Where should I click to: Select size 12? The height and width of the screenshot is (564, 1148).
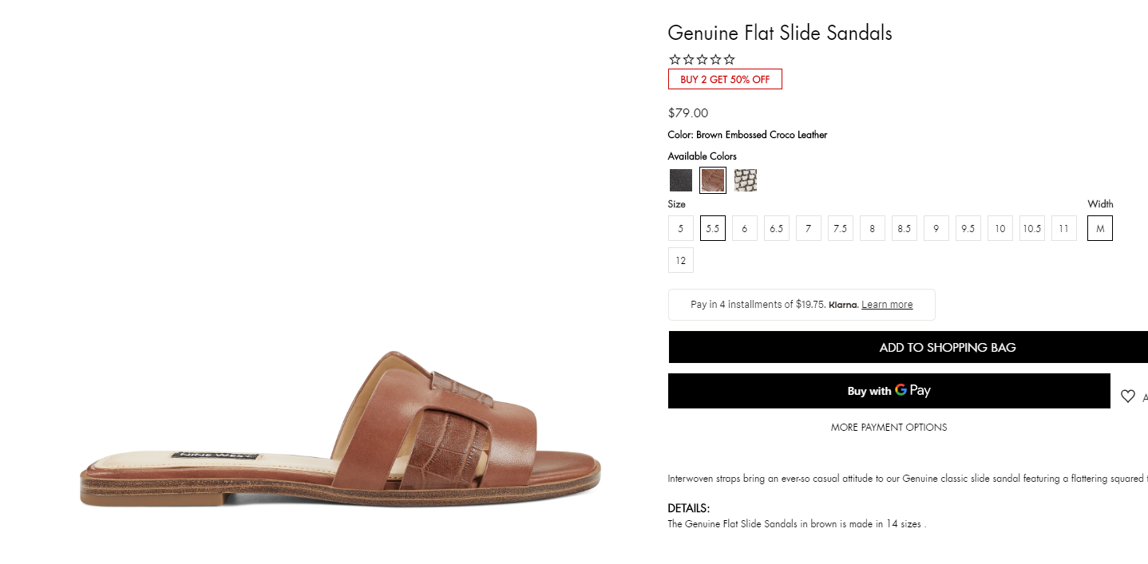pyautogui.click(x=681, y=260)
